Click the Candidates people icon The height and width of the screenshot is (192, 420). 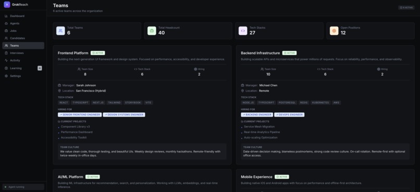(x=6, y=38)
